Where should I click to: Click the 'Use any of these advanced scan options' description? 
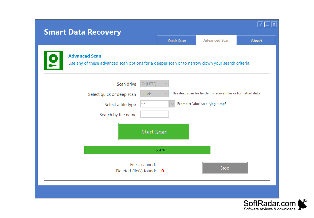(x=159, y=63)
